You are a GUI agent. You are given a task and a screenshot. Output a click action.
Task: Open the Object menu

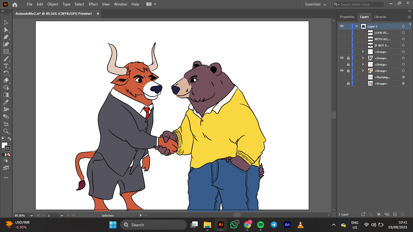pos(53,4)
